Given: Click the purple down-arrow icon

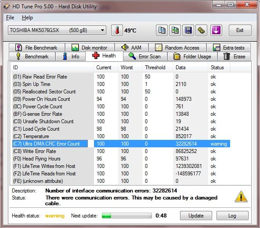Looking at the screenshot, I should pyautogui.click(x=216, y=30).
